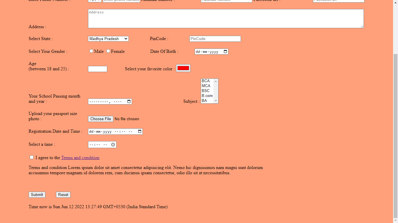Select B.com from the Subject list
This screenshot has height=223, width=398.
click(x=207, y=96)
